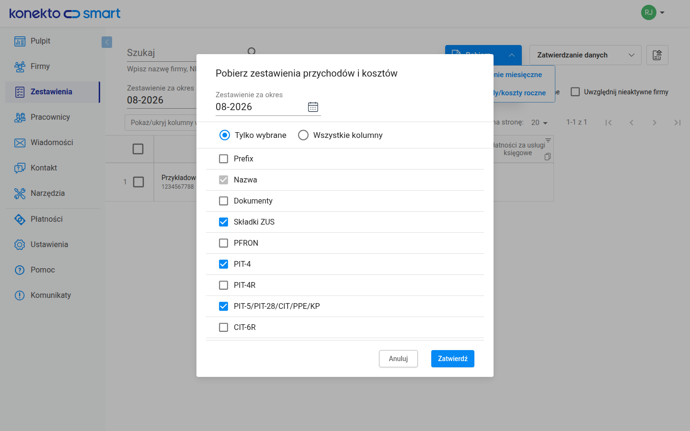The height and width of the screenshot is (431, 690).
Task: Open the Wiadomości envelope icon
Action: (x=20, y=143)
